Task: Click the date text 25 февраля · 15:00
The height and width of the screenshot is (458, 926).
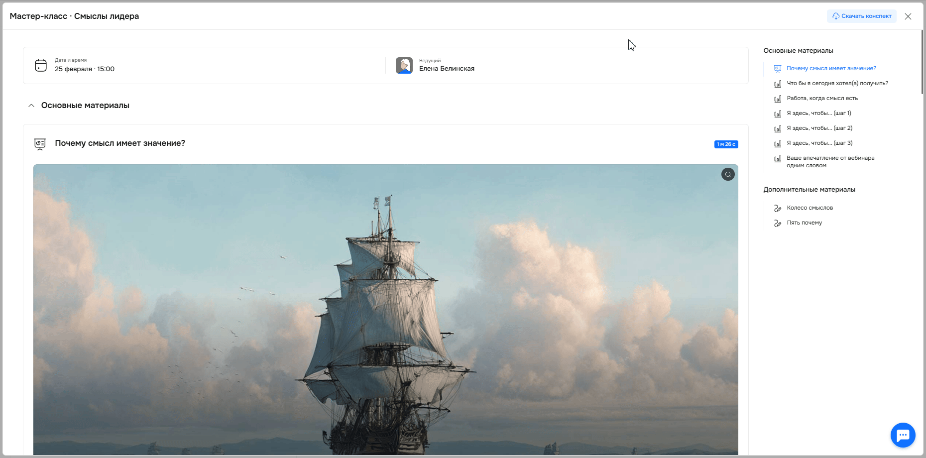Action: click(x=85, y=69)
